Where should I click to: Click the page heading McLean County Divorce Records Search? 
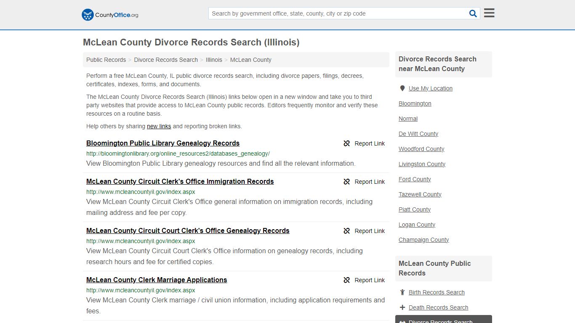click(x=191, y=42)
